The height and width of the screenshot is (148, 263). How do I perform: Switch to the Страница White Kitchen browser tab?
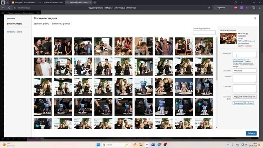(51, 2)
